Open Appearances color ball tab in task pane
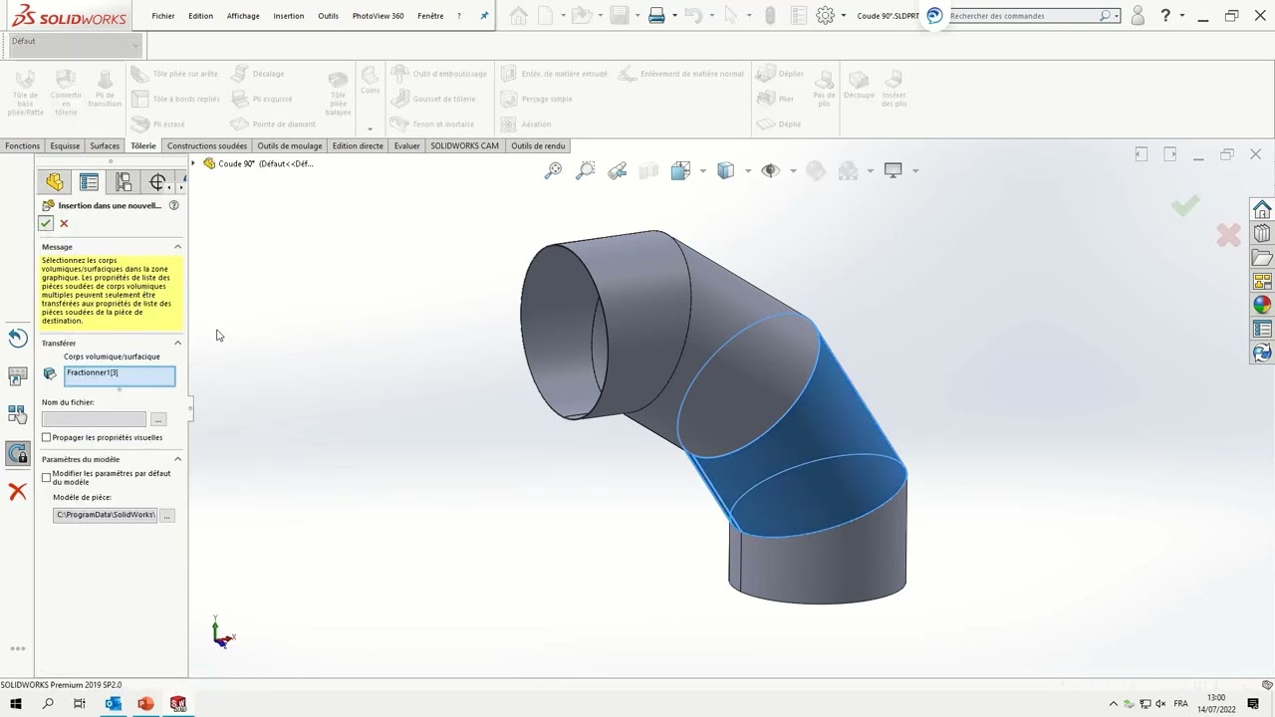1275x717 pixels. point(1262,306)
